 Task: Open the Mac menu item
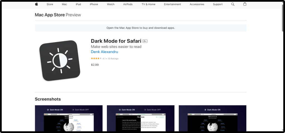pyautogui.click(x=64, y=4)
